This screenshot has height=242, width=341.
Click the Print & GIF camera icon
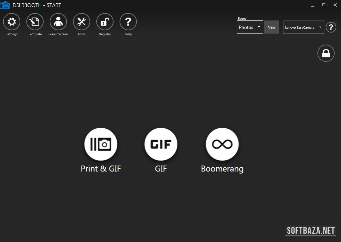click(x=101, y=144)
